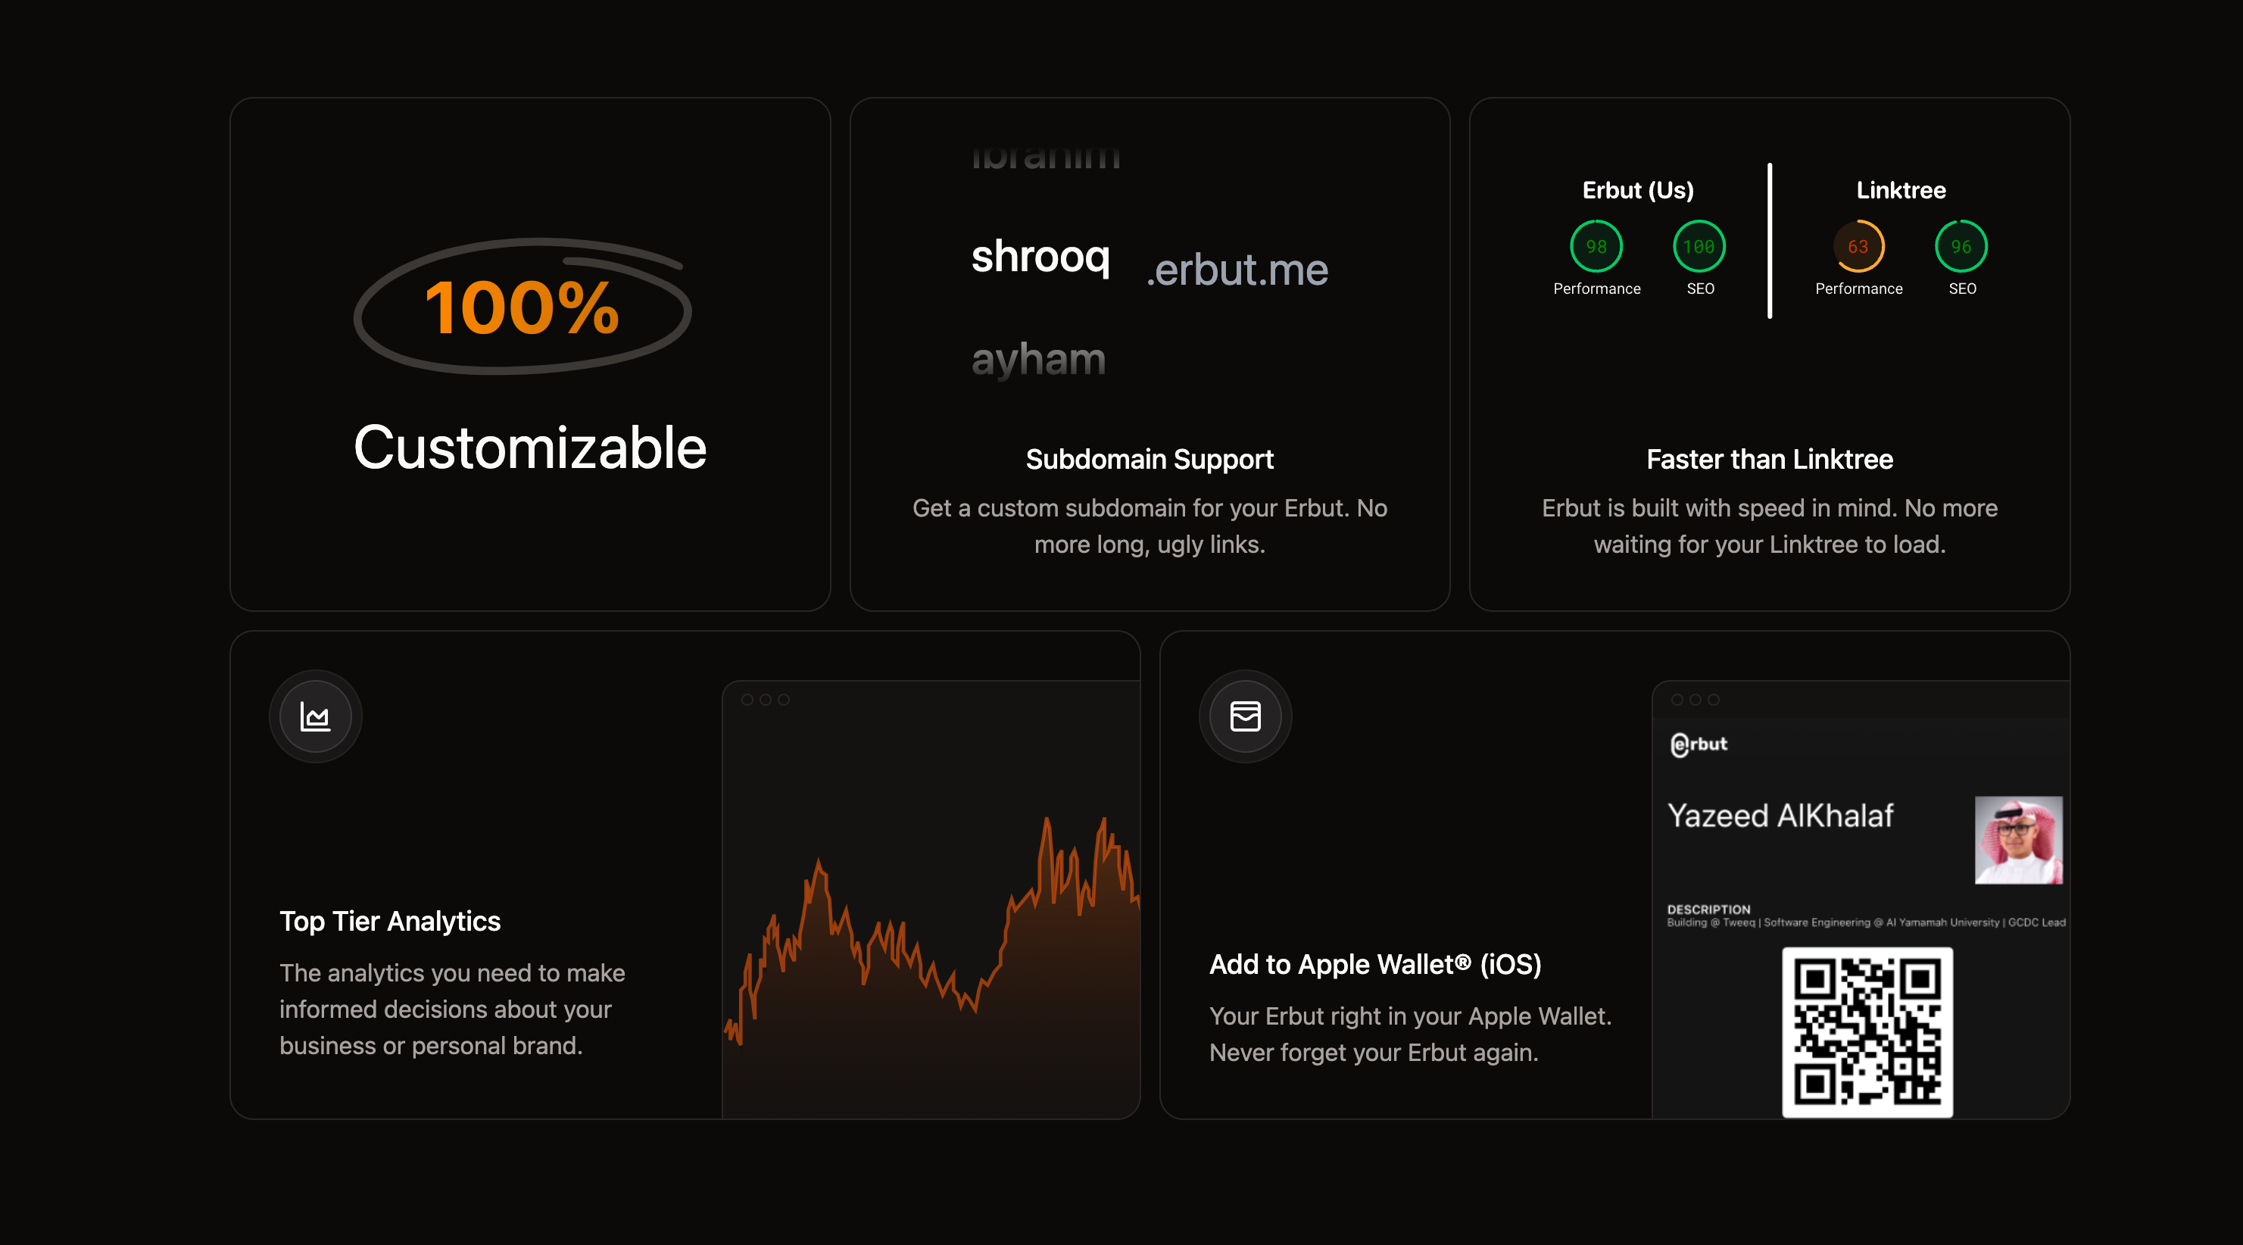This screenshot has width=2243, height=1245.
Task: Click Erbut's 100 SEO score gauge
Action: (1699, 246)
